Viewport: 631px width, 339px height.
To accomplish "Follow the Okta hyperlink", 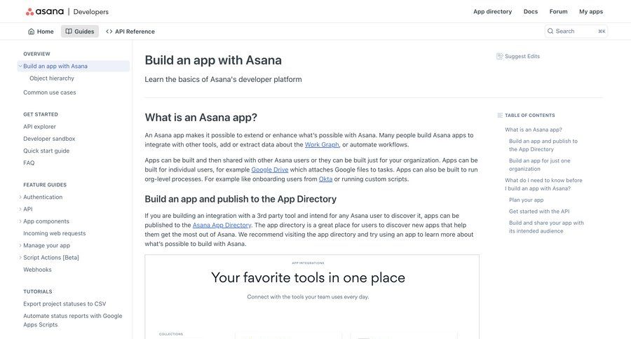I will [325, 179].
